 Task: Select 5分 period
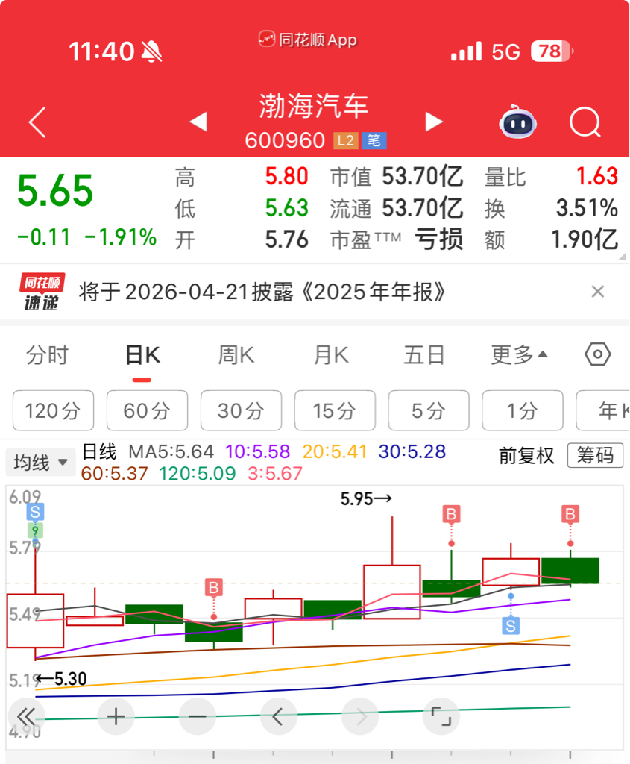click(429, 410)
